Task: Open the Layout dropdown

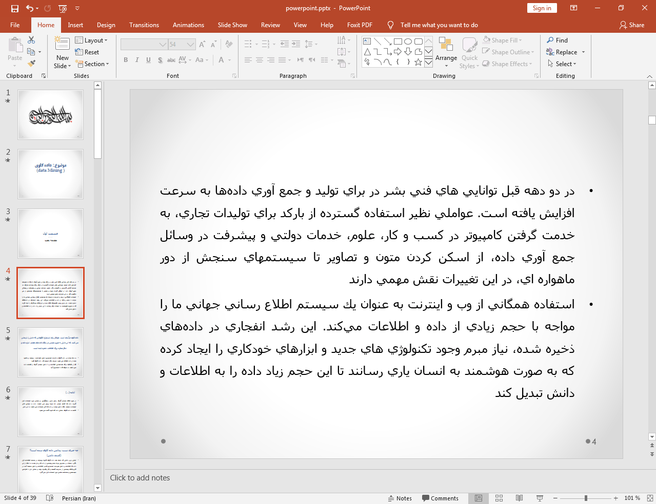Action: [x=91, y=40]
